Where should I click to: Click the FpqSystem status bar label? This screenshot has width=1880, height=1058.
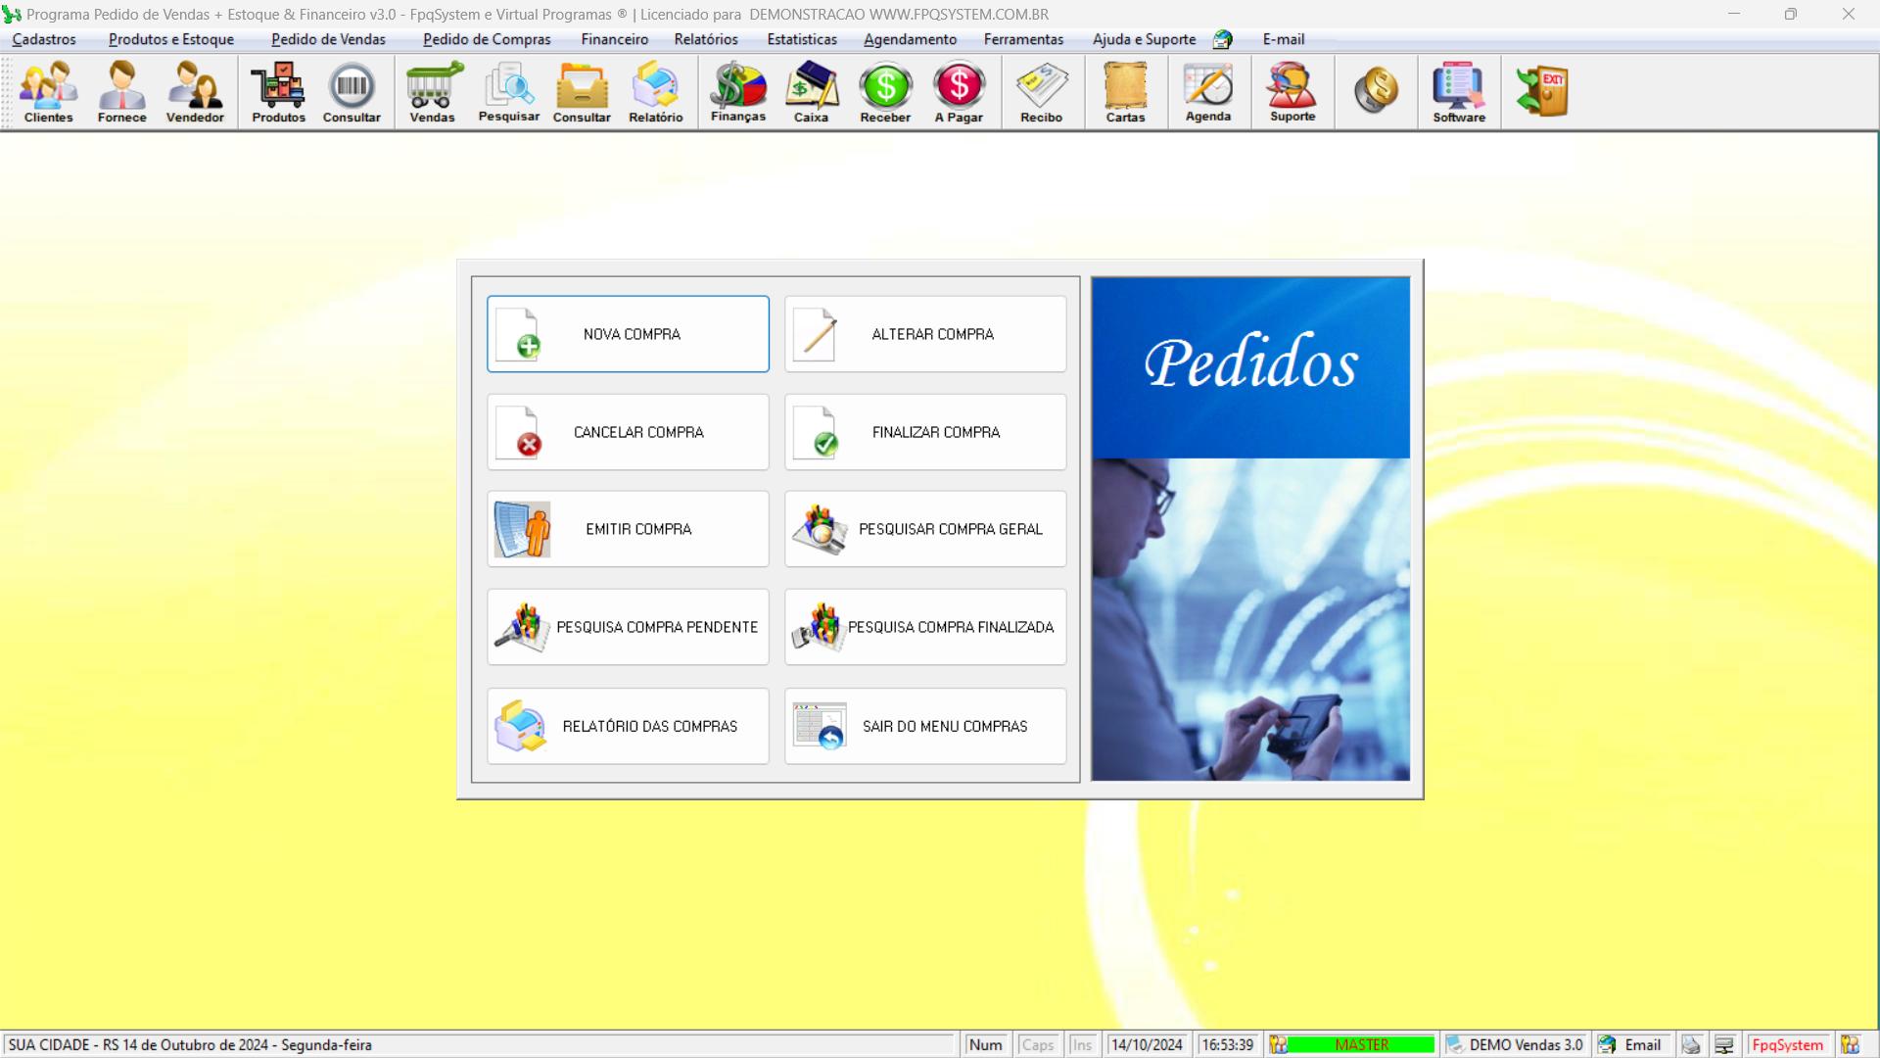tap(1788, 1045)
